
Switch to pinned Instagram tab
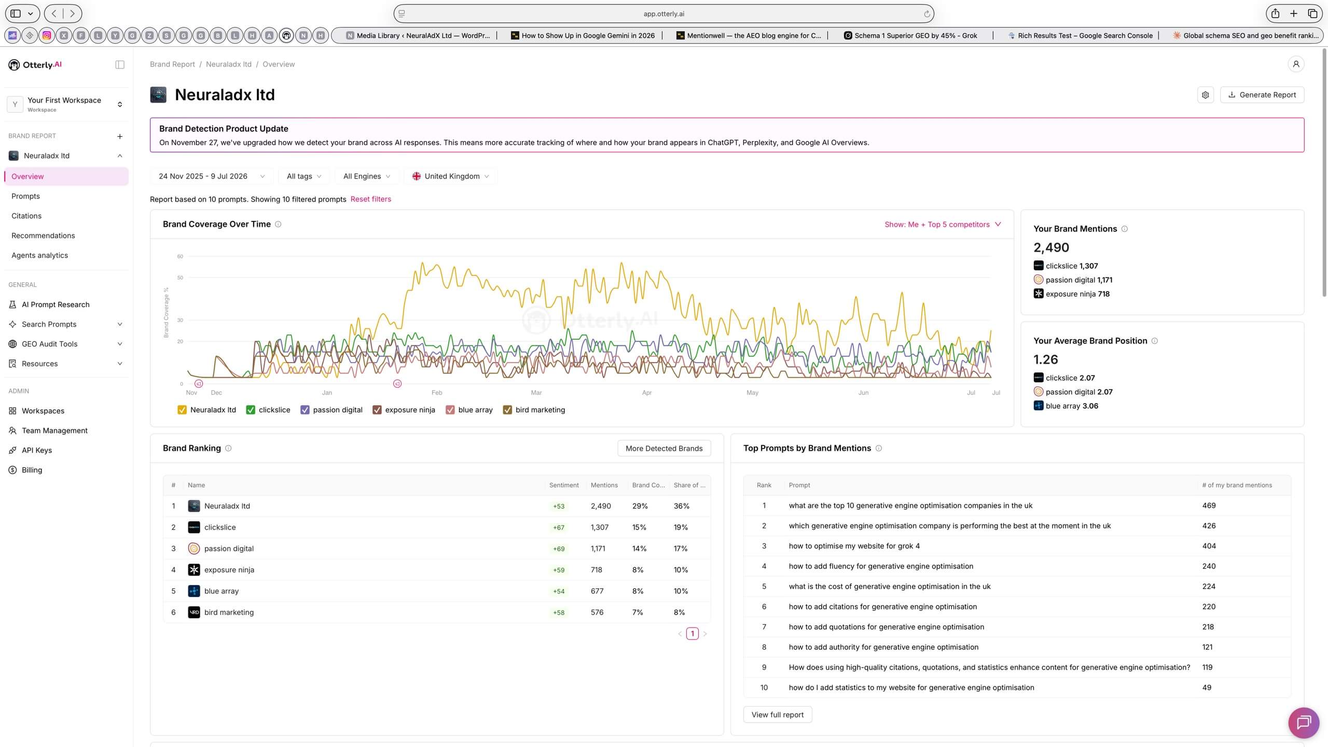pos(47,35)
